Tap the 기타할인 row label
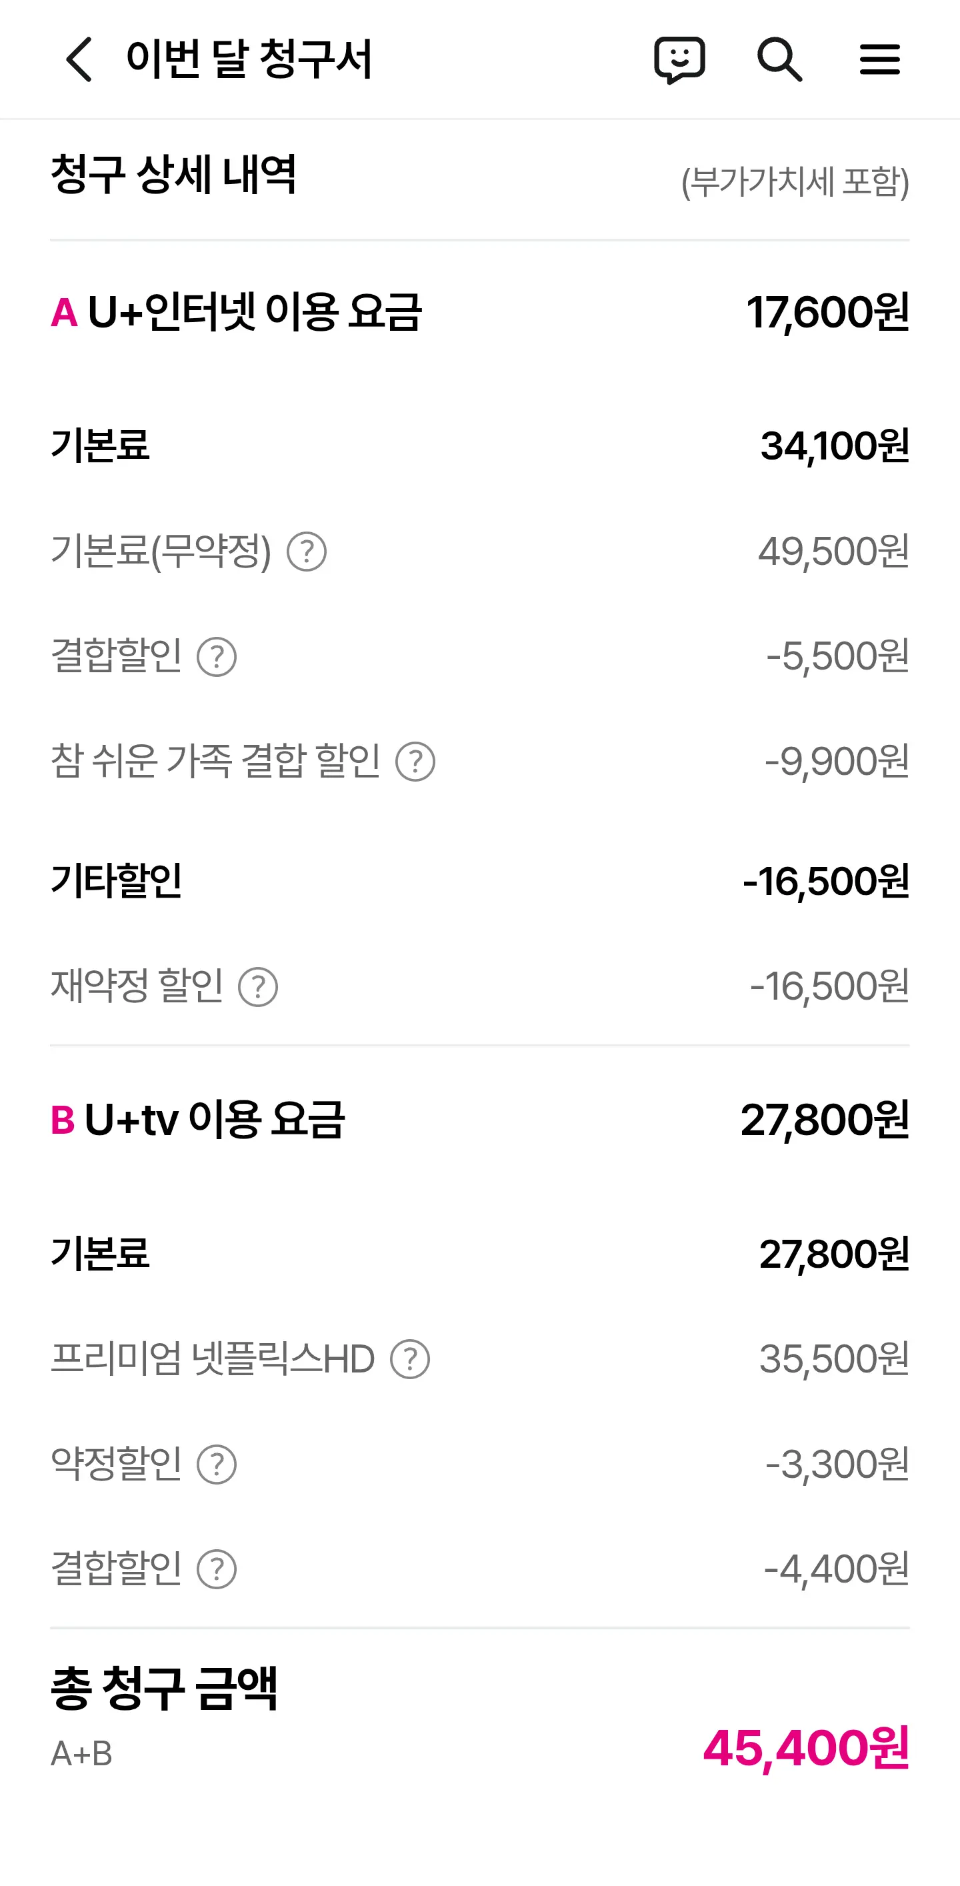960x1886 pixels. pyautogui.click(x=117, y=880)
